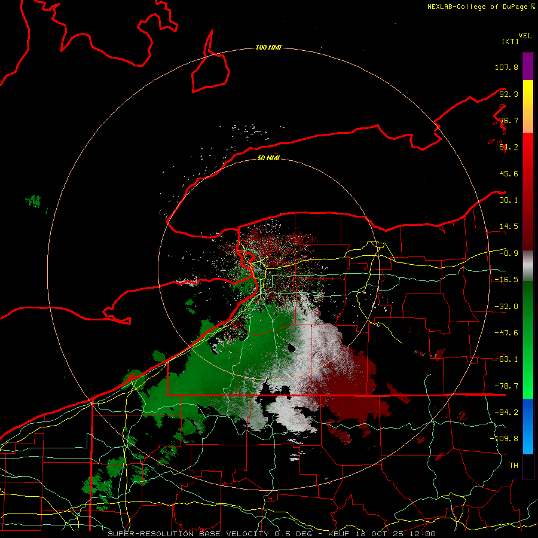Click the -94.2 scale value
The width and height of the screenshot is (538, 538).
[x=506, y=412]
